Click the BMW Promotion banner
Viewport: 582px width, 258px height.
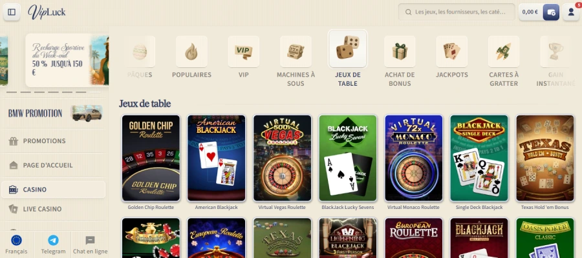[55, 114]
